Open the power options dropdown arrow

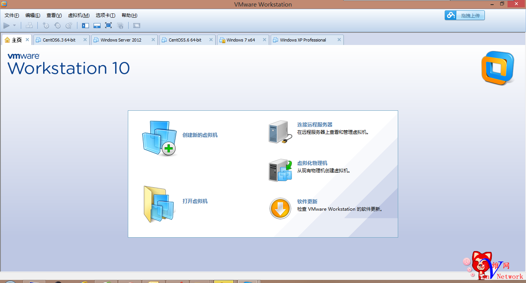15,25
